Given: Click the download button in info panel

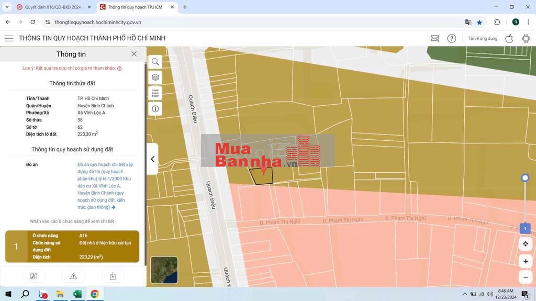Looking at the screenshot, I should click(113, 276).
